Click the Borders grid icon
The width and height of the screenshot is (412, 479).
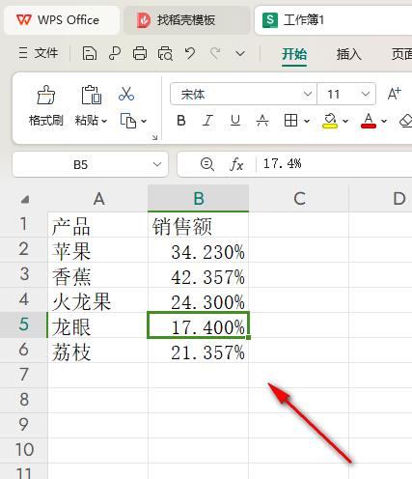(x=290, y=121)
